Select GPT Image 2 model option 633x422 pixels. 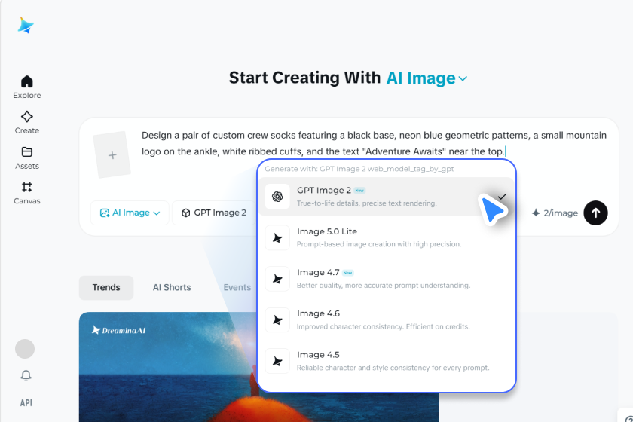coord(387,197)
